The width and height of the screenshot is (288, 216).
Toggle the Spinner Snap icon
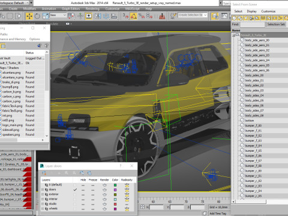click(149, 16)
